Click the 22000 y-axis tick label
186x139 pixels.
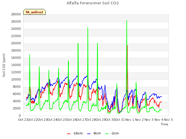pos(16,36)
